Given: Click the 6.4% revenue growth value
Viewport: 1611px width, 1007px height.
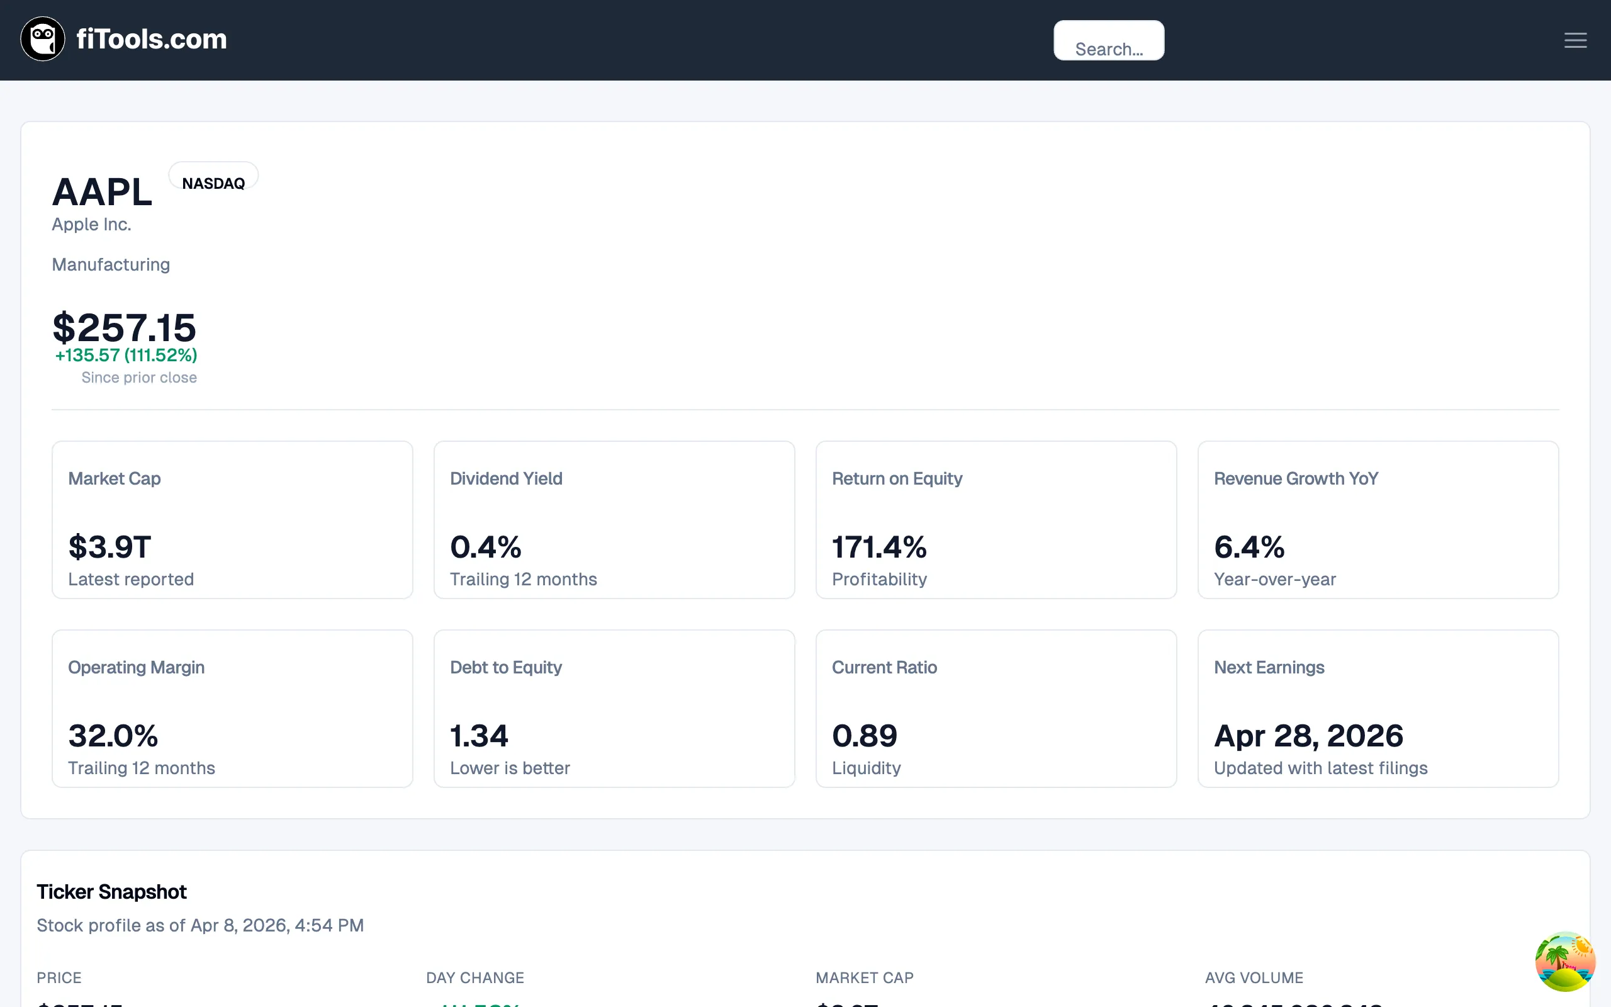Looking at the screenshot, I should (1249, 547).
